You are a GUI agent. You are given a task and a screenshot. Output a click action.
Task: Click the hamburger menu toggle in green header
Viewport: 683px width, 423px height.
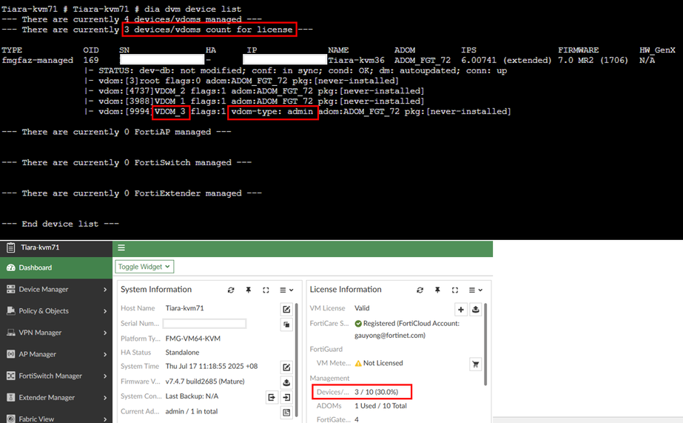point(121,247)
